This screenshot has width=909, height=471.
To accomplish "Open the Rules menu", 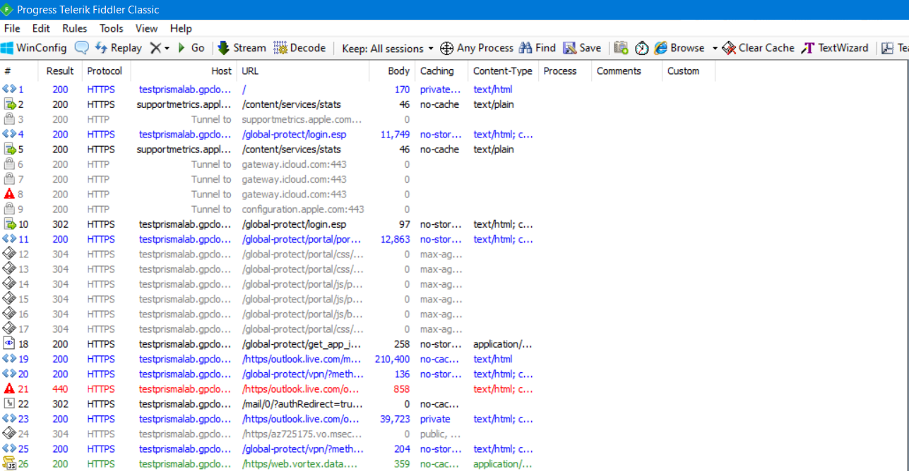I will [74, 28].
